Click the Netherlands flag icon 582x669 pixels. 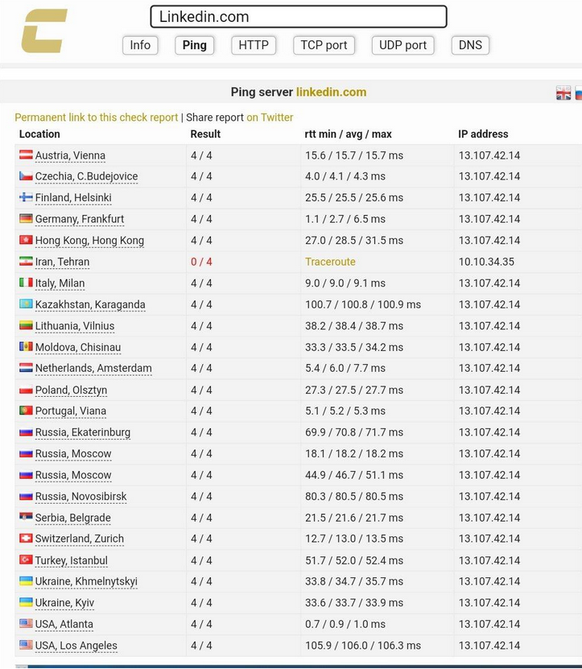pyautogui.click(x=26, y=367)
